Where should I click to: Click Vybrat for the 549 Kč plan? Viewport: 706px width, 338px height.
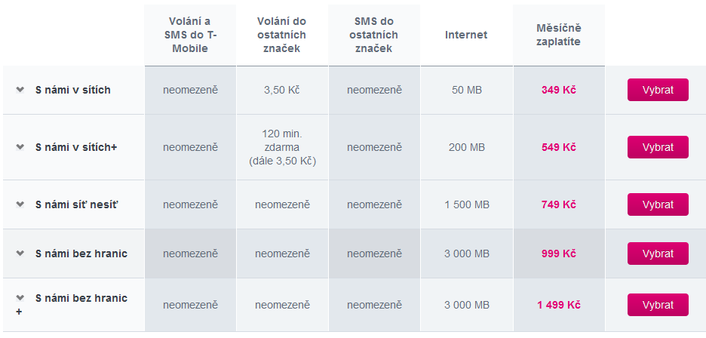pos(658,147)
